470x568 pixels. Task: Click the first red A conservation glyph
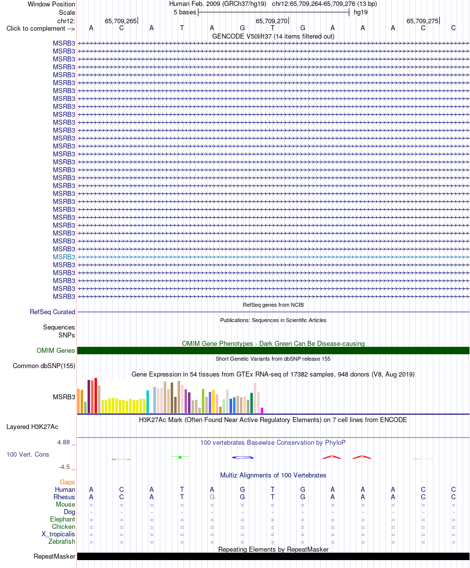(x=332, y=457)
